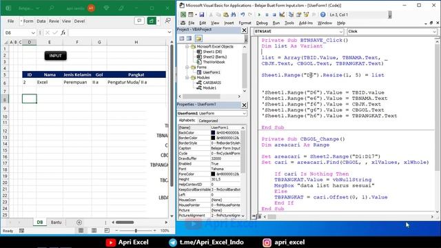Open the Excel Data ribbon tab

(41, 21)
